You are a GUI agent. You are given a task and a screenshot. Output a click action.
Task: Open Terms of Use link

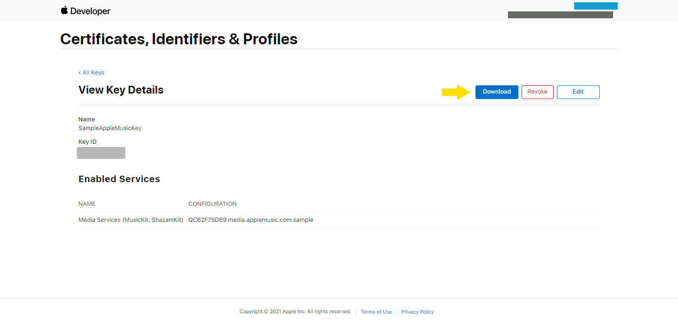point(376,312)
